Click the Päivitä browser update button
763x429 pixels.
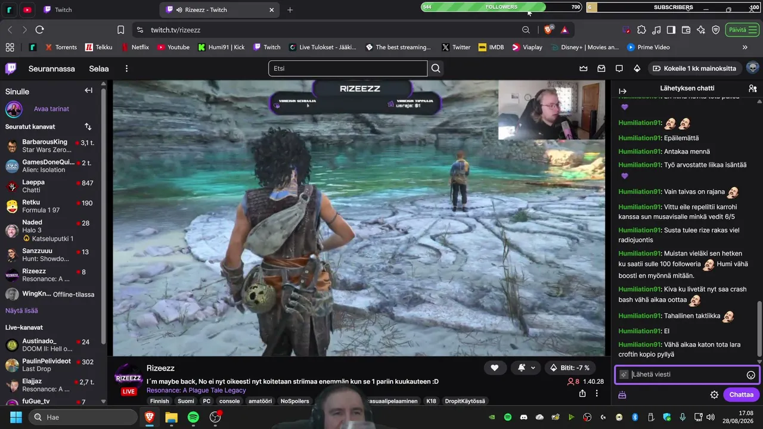pyautogui.click(x=742, y=30)
